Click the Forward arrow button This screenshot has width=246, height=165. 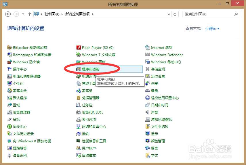pyautogui.click(x=16, y=14)
